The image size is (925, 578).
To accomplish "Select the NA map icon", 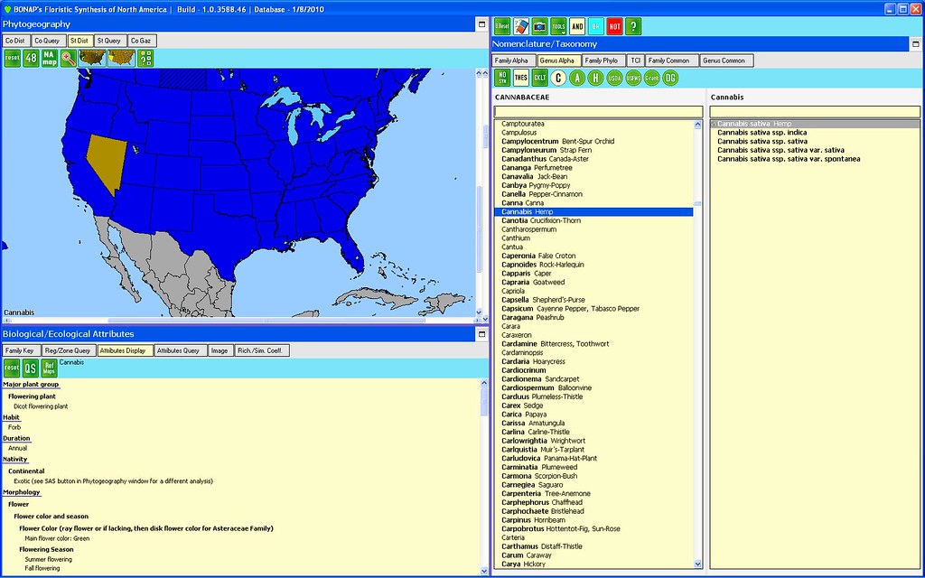I will point(50,58).
